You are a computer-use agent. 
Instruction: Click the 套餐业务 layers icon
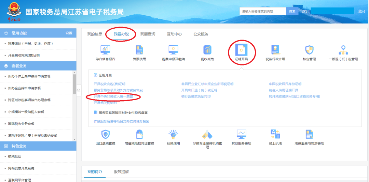(x=6, y=66)
